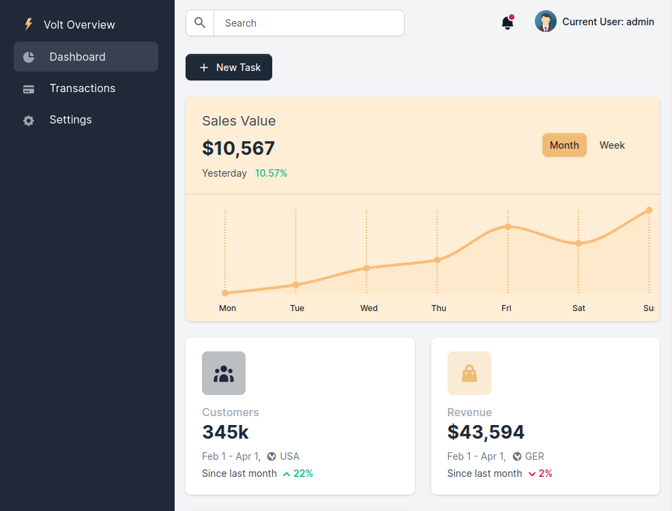The height and width of the screenshot is (511, 672).
Task: Click the Friday data point on chart
Action: 508,227
